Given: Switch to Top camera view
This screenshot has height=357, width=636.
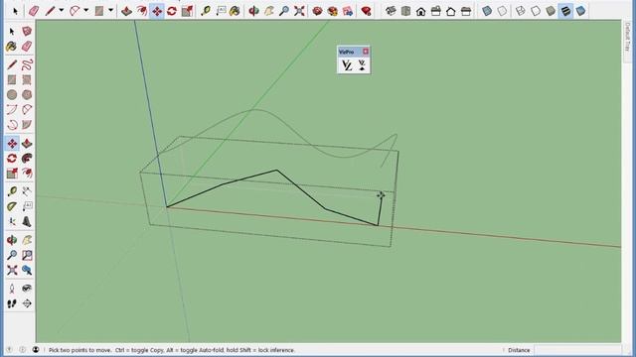Looking at the screenshot, I should point(405,11).
